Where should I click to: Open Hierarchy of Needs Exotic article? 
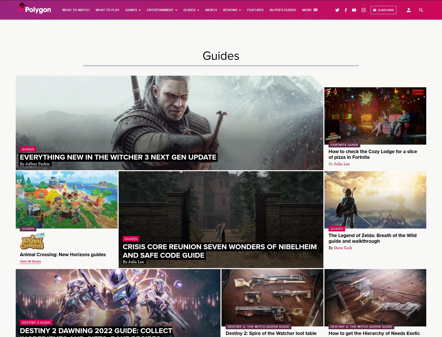(x=374, y=333)
